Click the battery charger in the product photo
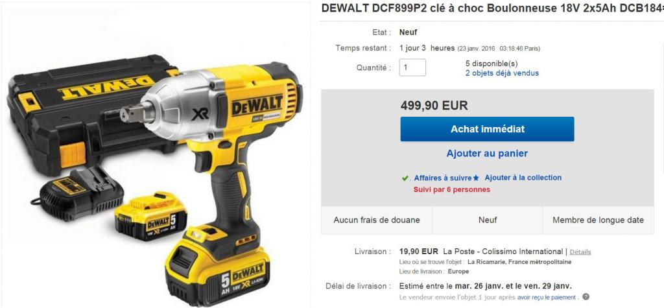Image resolution: width=664 pixels, height=308 pixels. pos(78,193)
